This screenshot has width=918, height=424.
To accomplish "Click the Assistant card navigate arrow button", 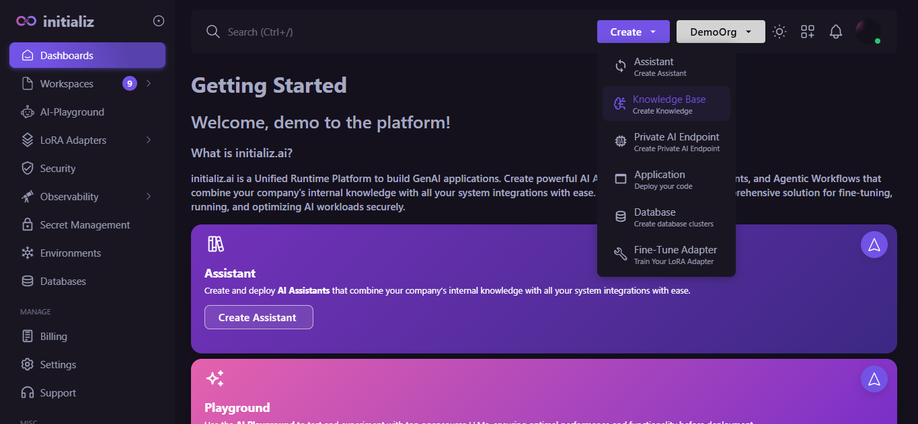I will point(874,245).
